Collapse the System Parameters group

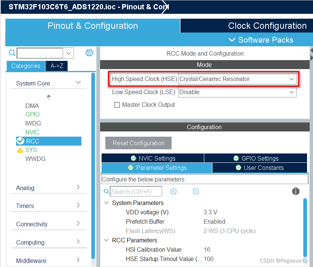point(106,203)
